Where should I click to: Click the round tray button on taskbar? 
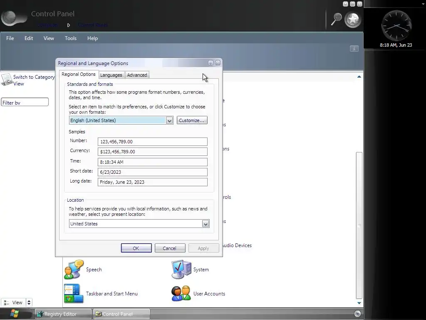pyautogui.click(x=357, y=314)
